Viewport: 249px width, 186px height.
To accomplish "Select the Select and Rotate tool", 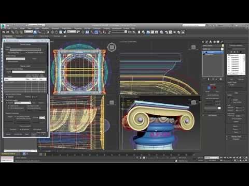I will tap(57, 32).
